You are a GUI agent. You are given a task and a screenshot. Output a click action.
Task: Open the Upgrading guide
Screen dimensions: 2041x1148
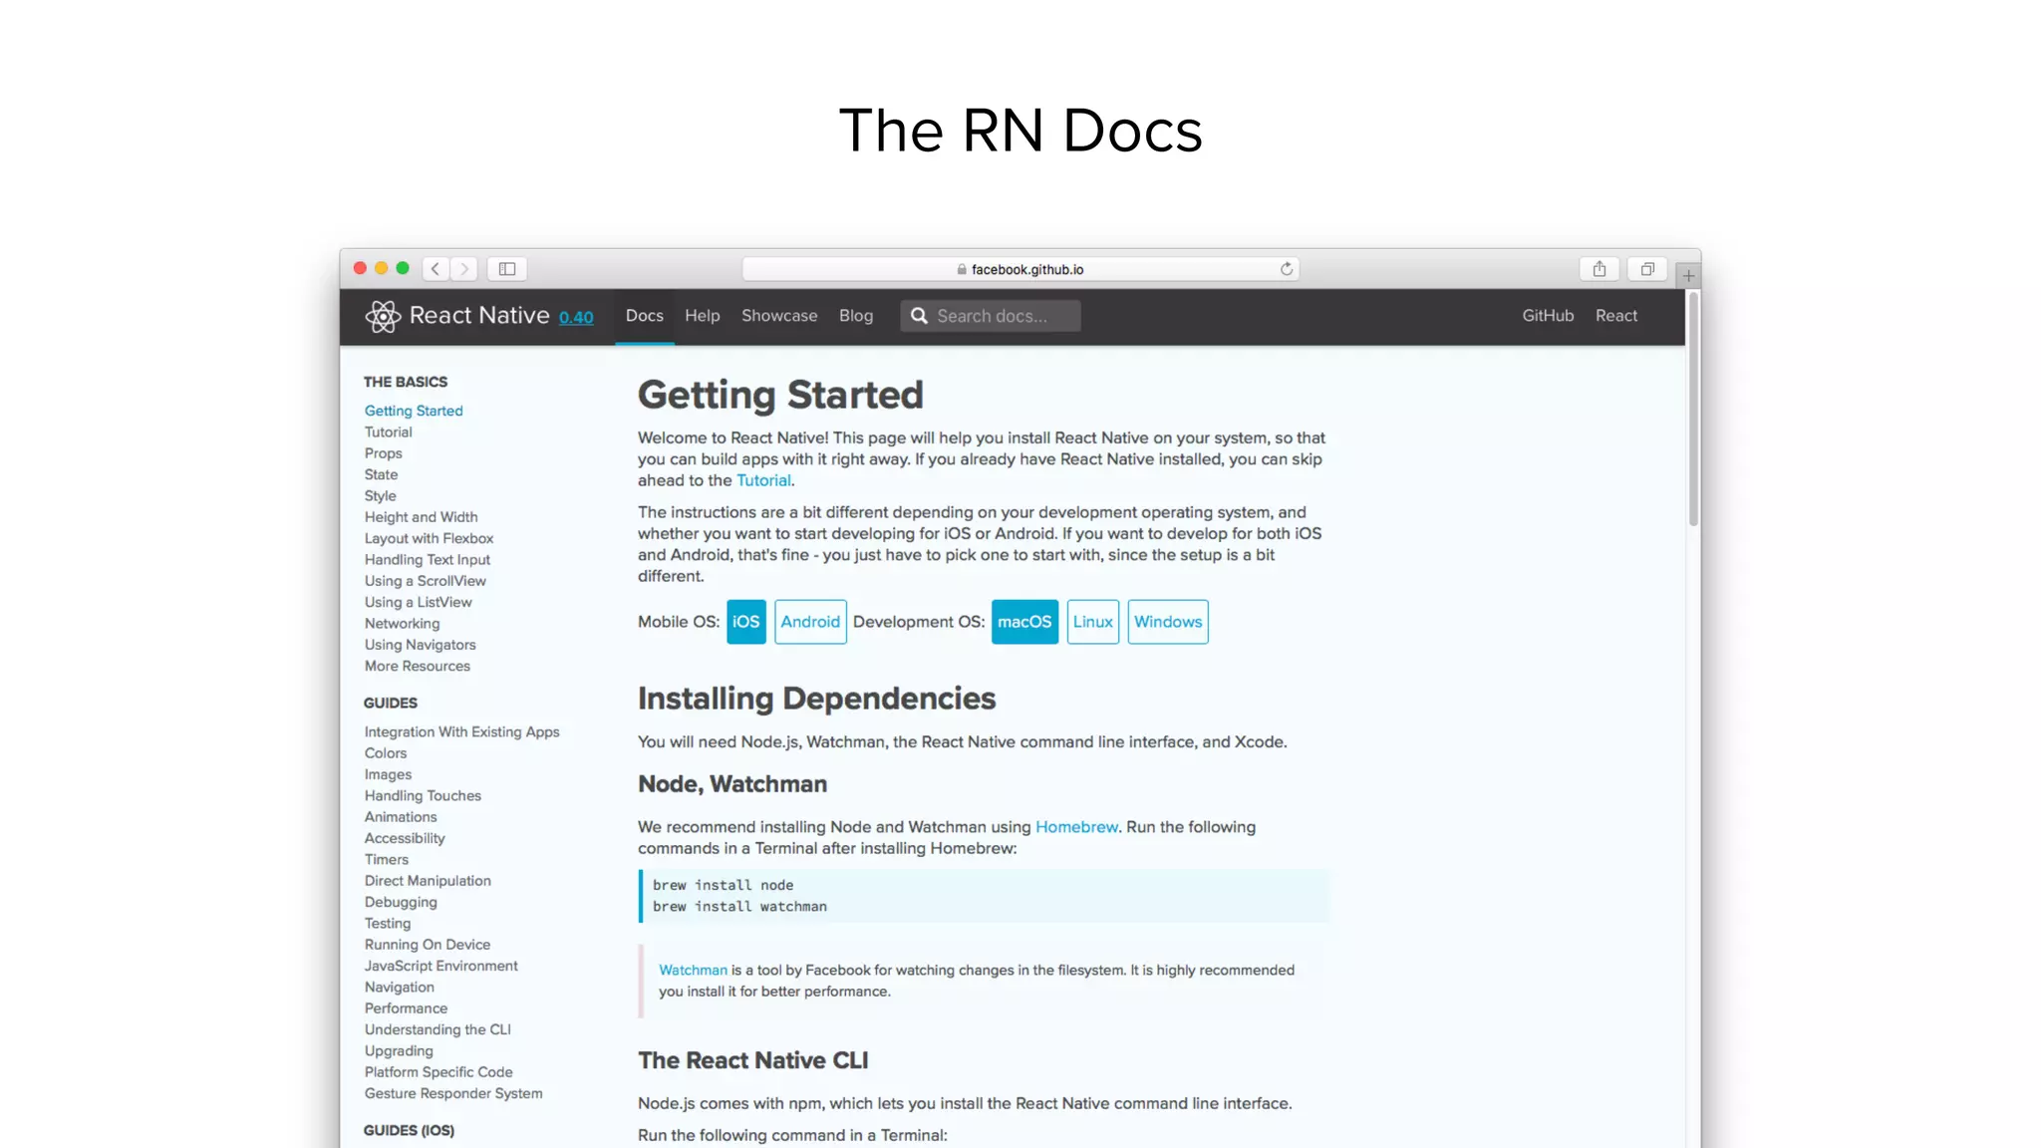coord(399,1051)
